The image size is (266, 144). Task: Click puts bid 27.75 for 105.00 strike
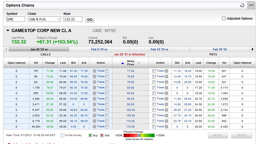tap(177, 116)
